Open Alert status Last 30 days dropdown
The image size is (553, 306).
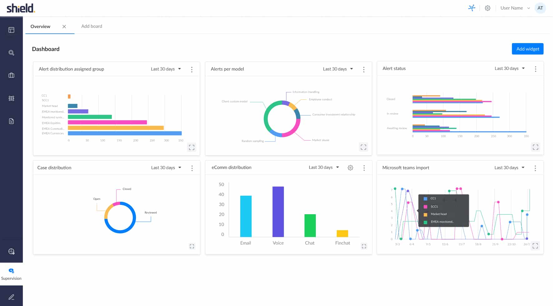(x=510, y=68)
